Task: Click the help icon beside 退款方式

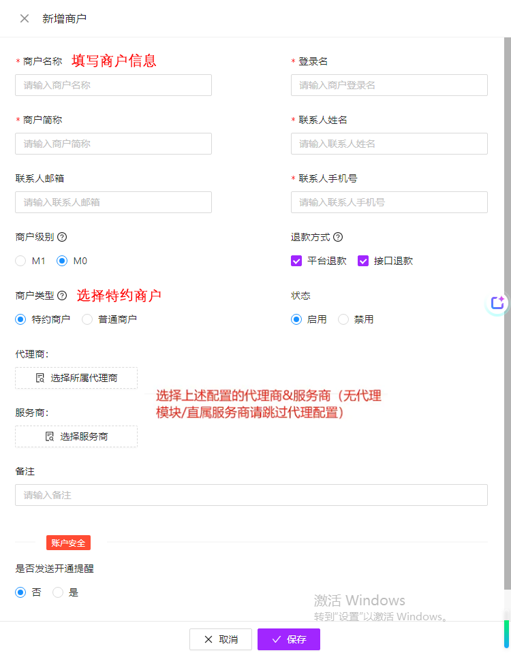Action: point(338,237)
